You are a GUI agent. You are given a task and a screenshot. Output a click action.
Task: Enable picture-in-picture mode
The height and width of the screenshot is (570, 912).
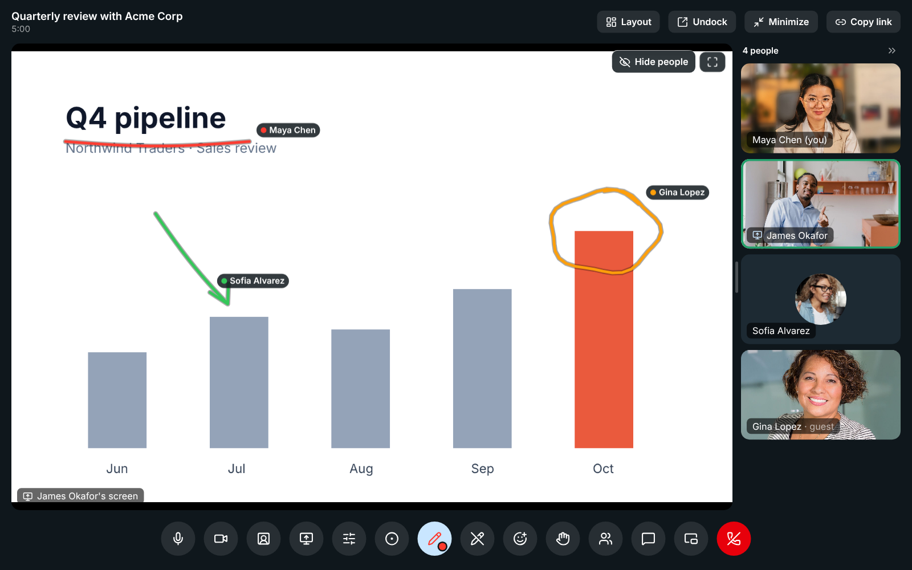tap(691, 539)
